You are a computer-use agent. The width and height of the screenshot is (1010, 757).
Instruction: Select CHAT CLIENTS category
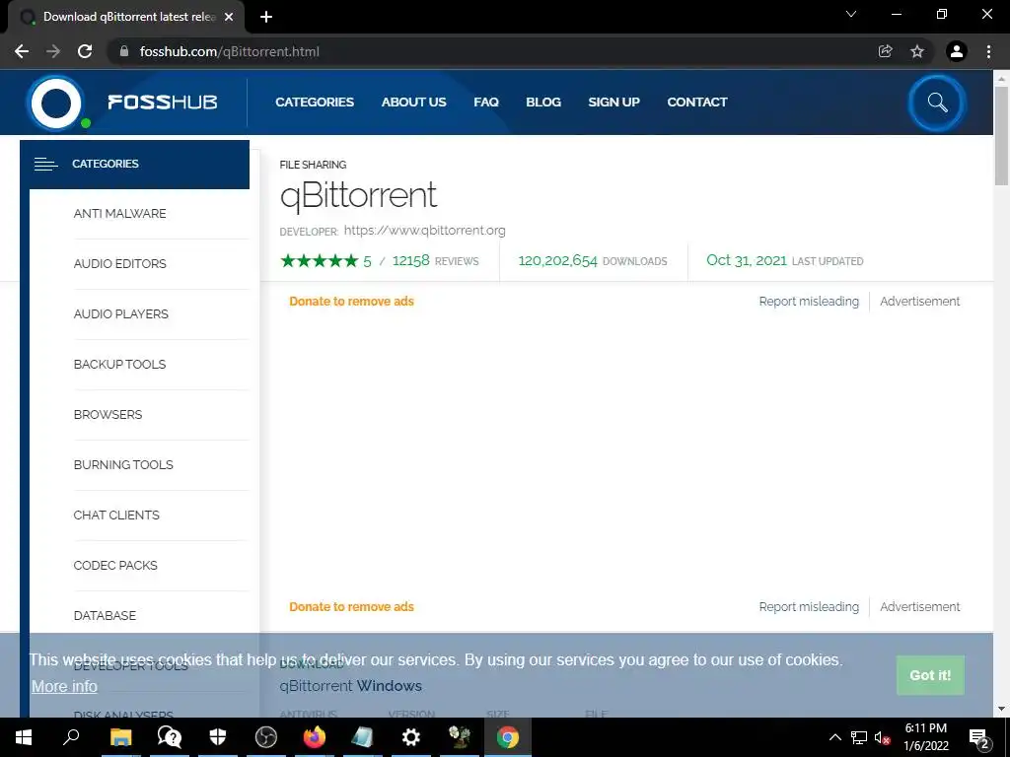pos(116,515)
